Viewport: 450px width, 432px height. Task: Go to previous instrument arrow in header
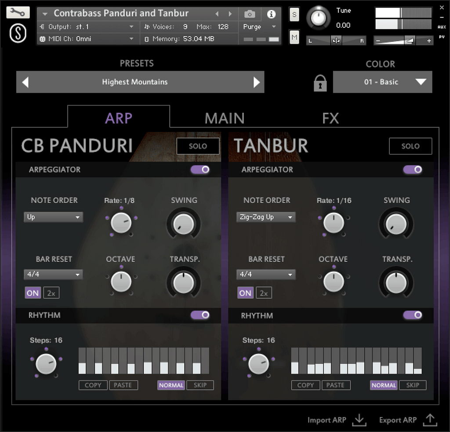click(217, 14)
